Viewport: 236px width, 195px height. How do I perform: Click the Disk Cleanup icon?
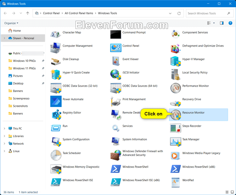[x=56, y=62]
